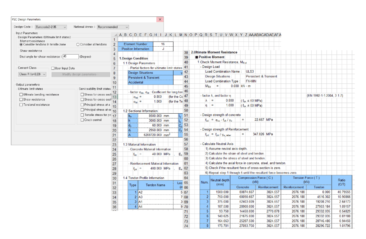Screen dimensions: 366x239
Task: Enable the User Input Data checkbox
Action: pyautogui.click(x=53, y=68)
